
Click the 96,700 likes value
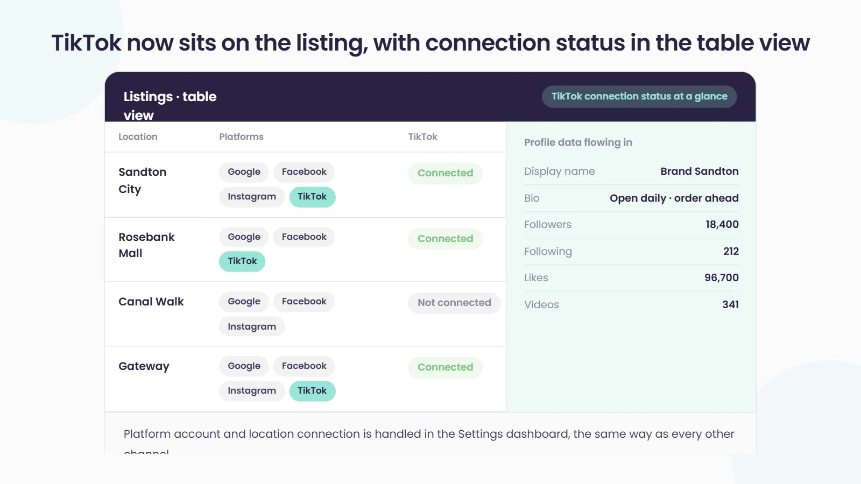tap(722, 278)
